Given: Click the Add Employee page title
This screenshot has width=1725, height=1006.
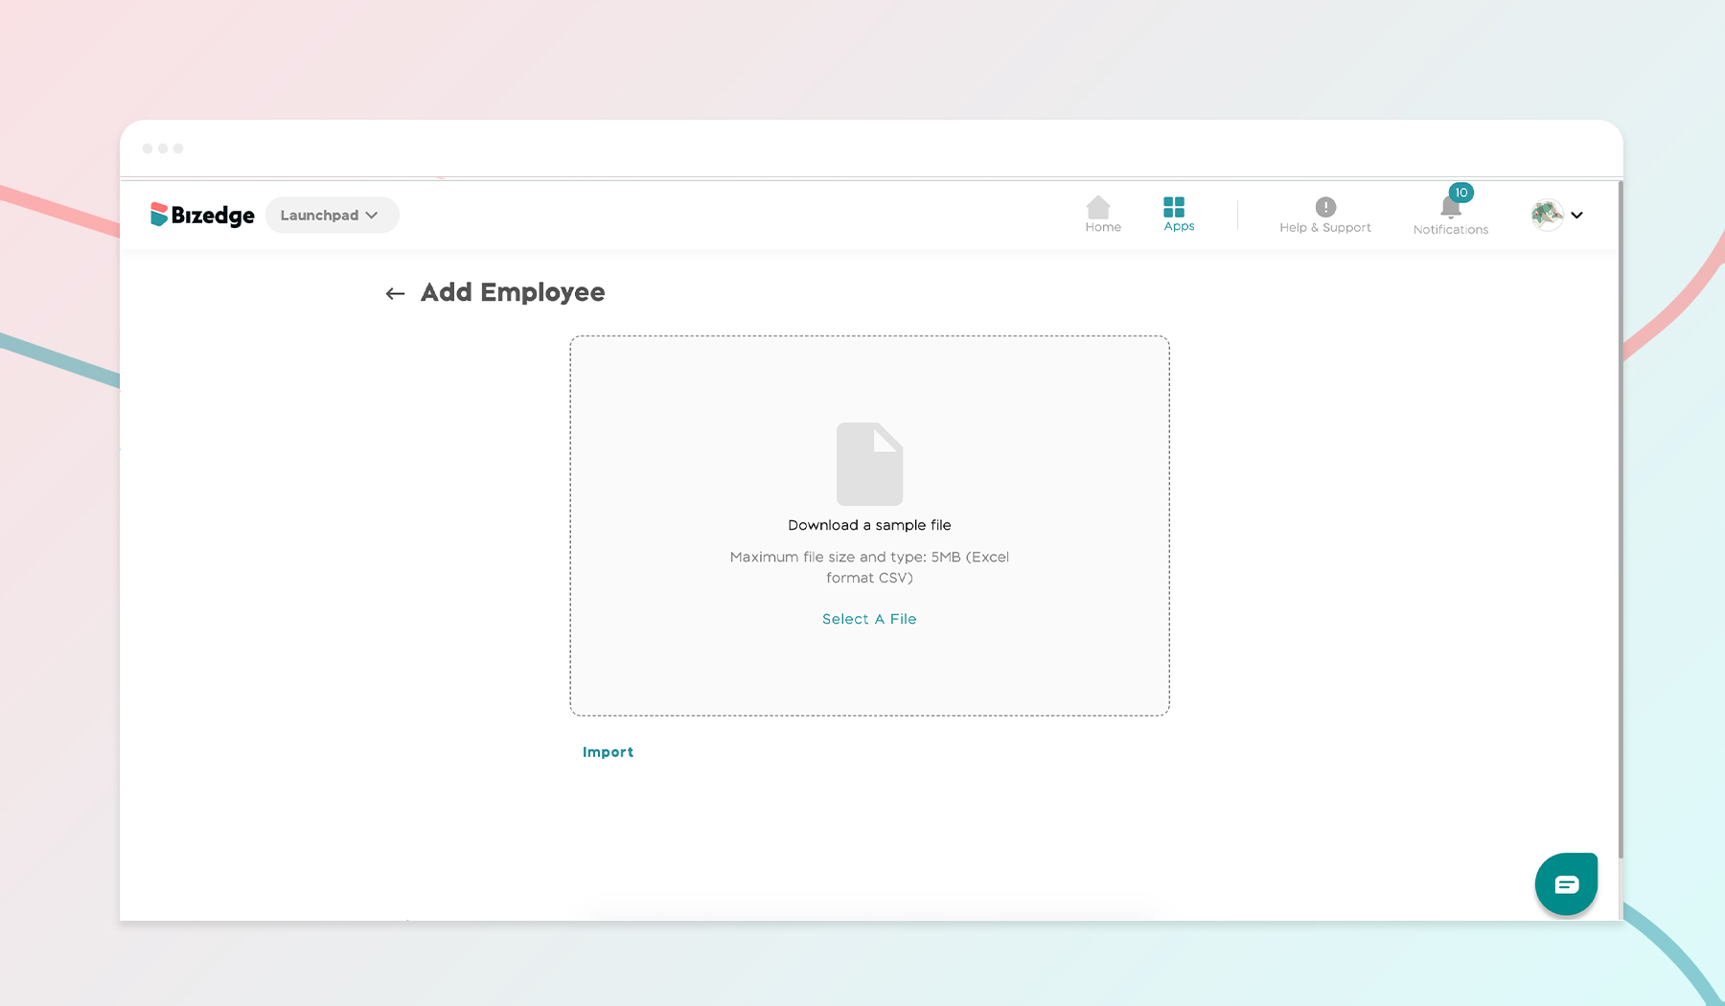Looking at the screenshot, I should pyautogui.click(x=512, y=293).
